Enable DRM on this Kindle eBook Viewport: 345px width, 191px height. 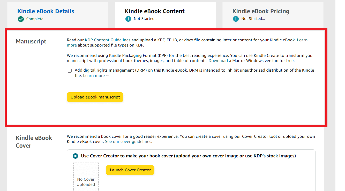[70, 71]
